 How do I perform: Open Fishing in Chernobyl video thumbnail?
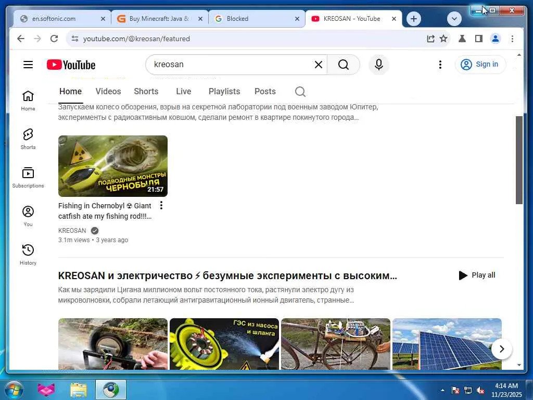point(113,166)
